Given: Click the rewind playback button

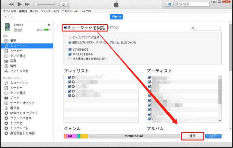Looking at the screenshot, I should 11,5.
